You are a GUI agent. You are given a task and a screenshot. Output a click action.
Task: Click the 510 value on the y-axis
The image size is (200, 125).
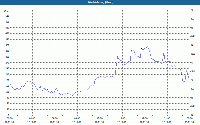(x=7, y=16)
